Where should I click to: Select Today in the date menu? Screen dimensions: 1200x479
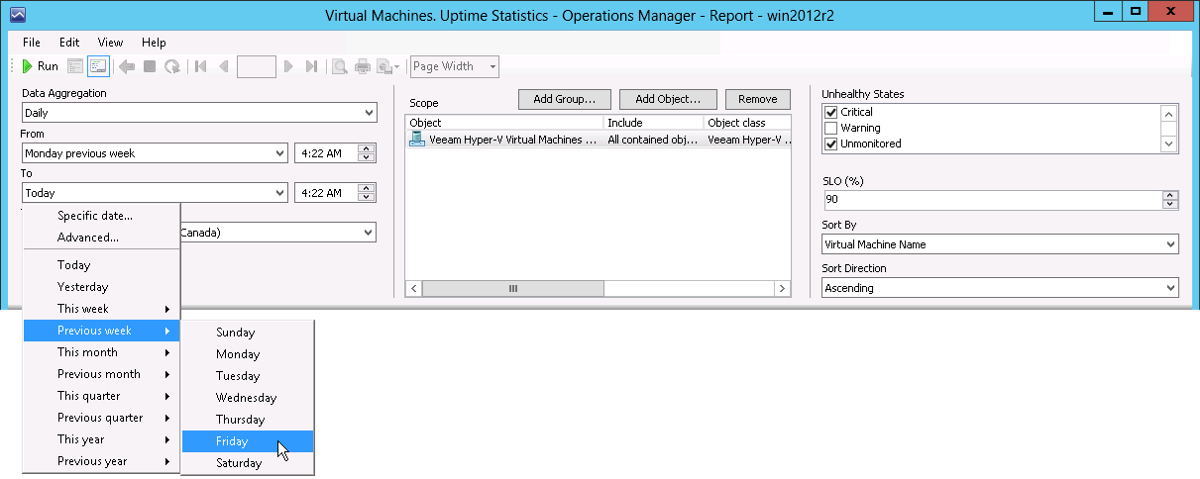click(101, 265)
